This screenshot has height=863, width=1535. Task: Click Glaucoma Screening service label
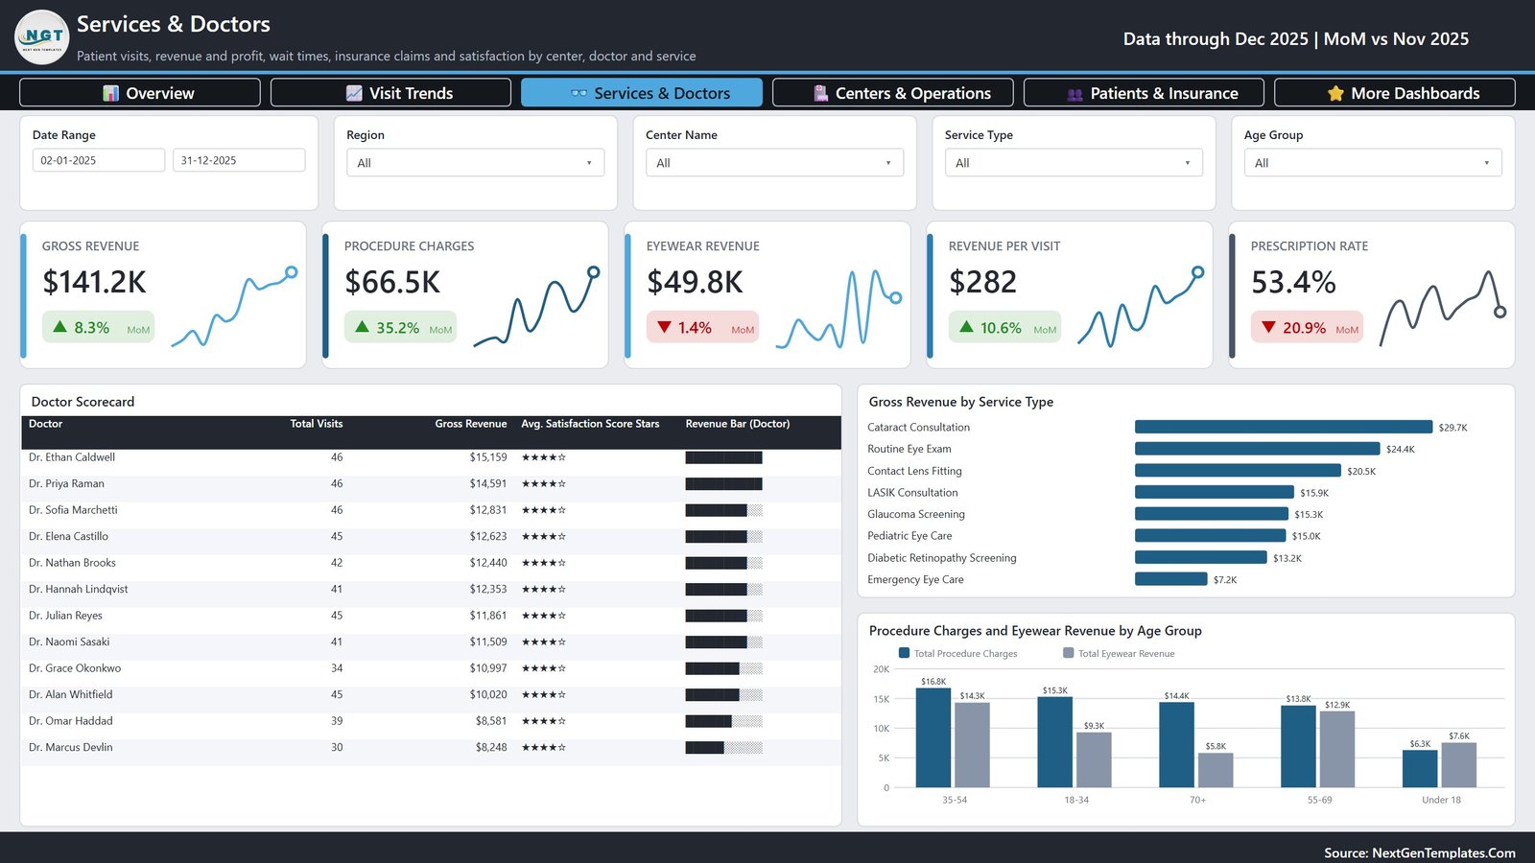[916, 514]
